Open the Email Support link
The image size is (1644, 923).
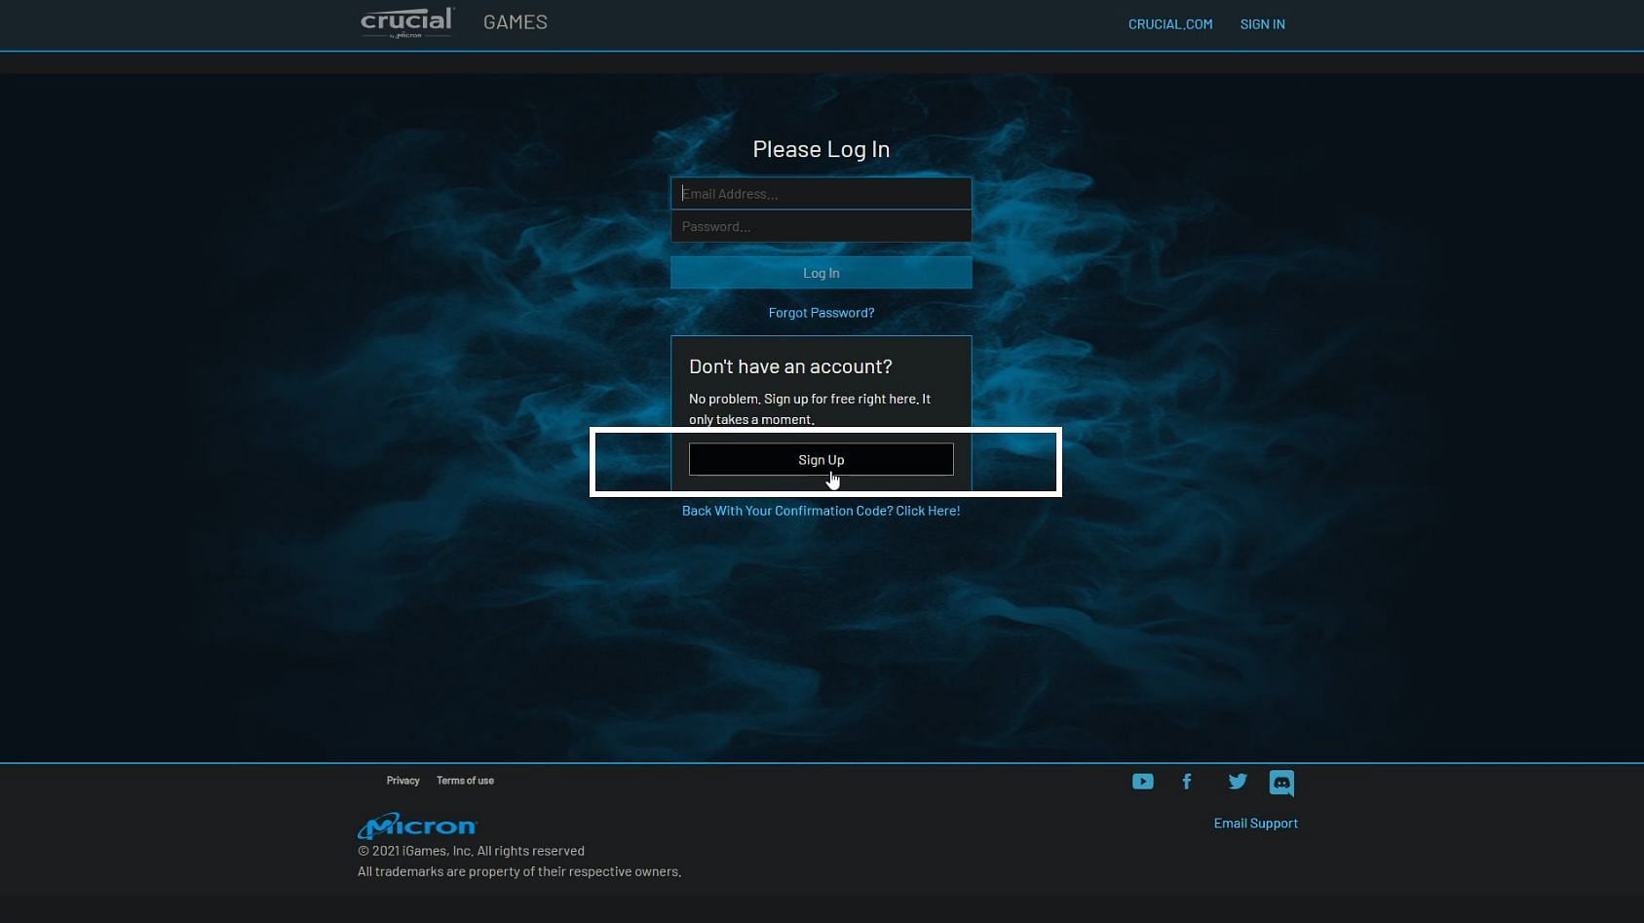[x=1255, y=824]
